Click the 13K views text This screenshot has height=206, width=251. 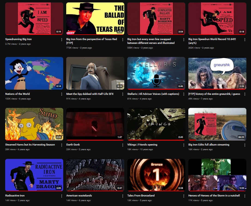(132, 200)
